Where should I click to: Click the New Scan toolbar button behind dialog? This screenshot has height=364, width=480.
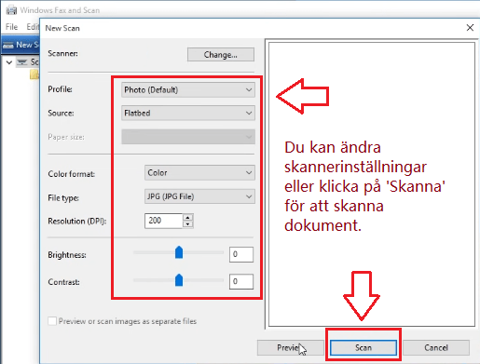click(x=21, y=45)
